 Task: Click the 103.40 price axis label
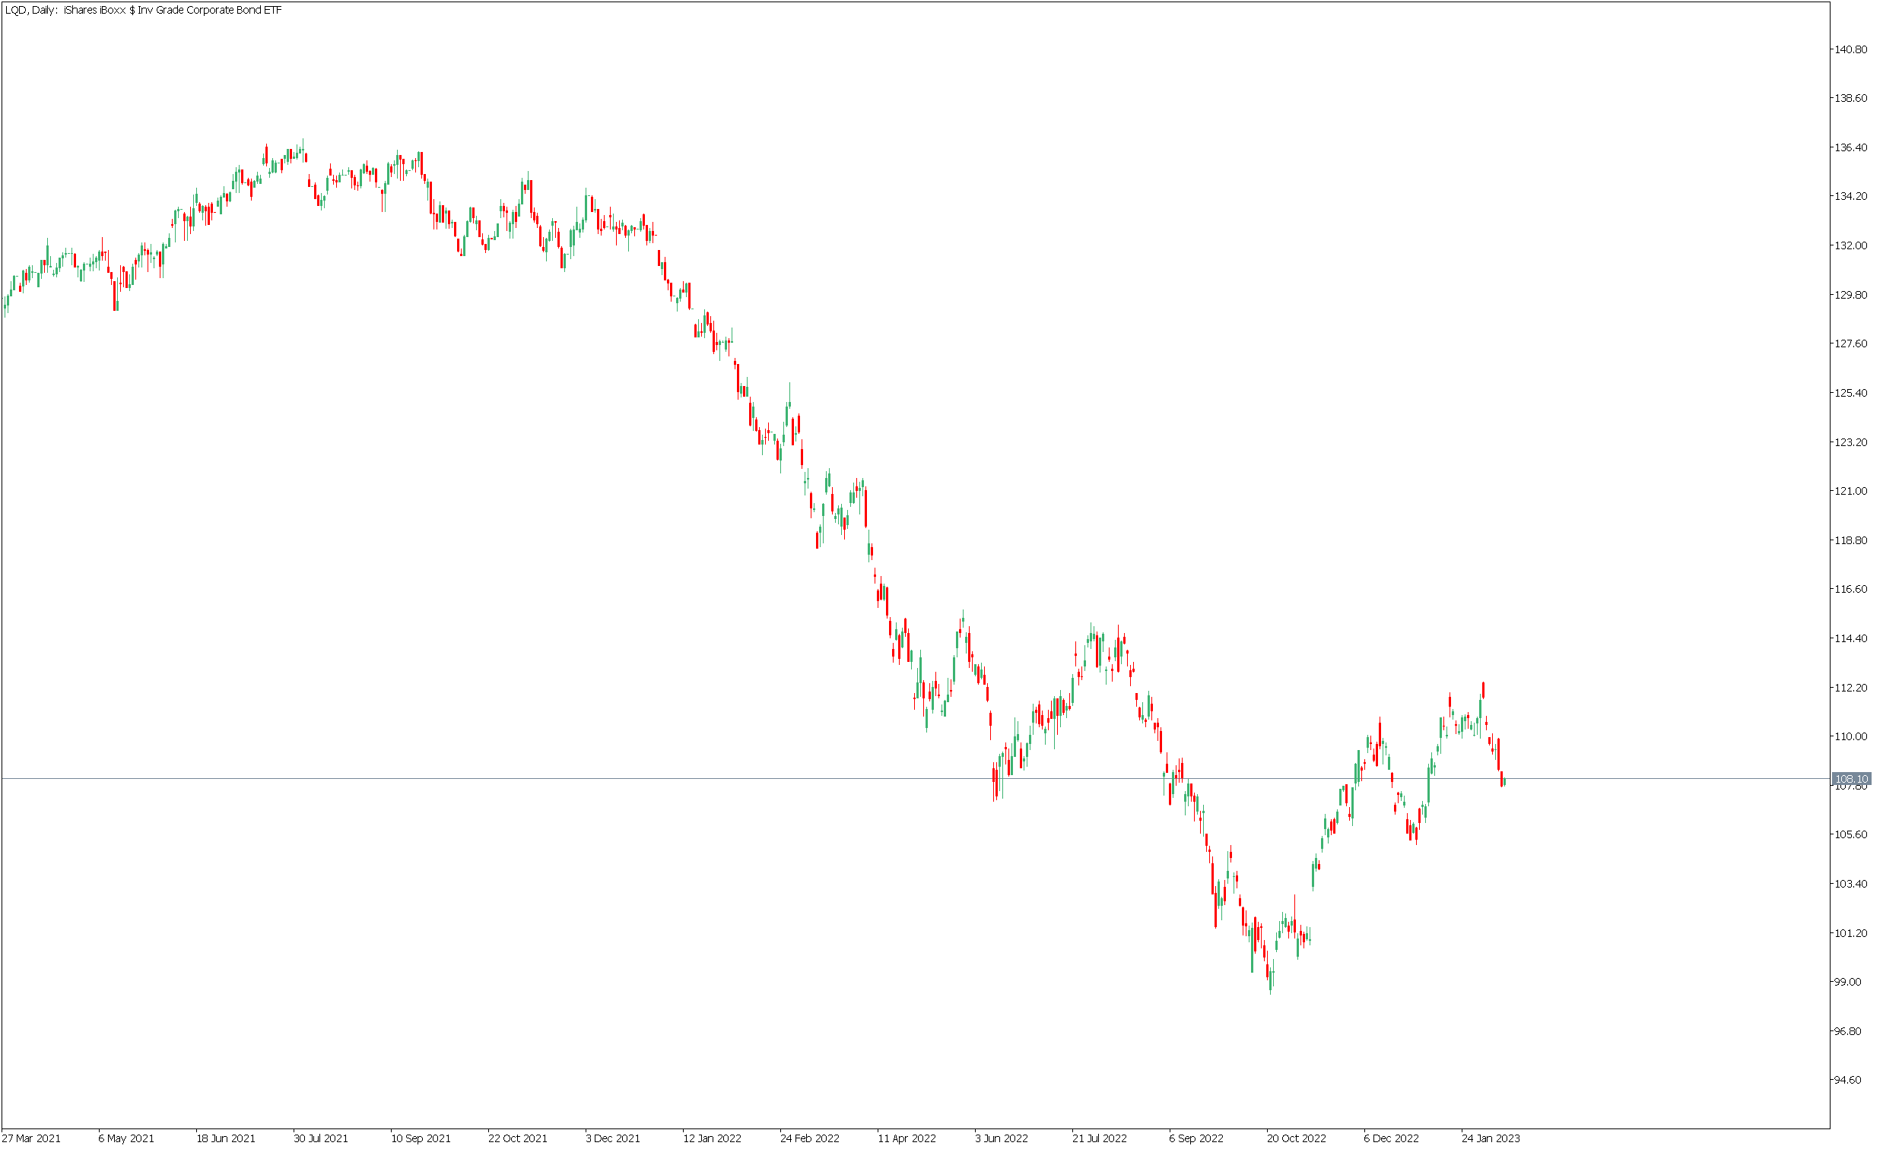[1851, 884]
